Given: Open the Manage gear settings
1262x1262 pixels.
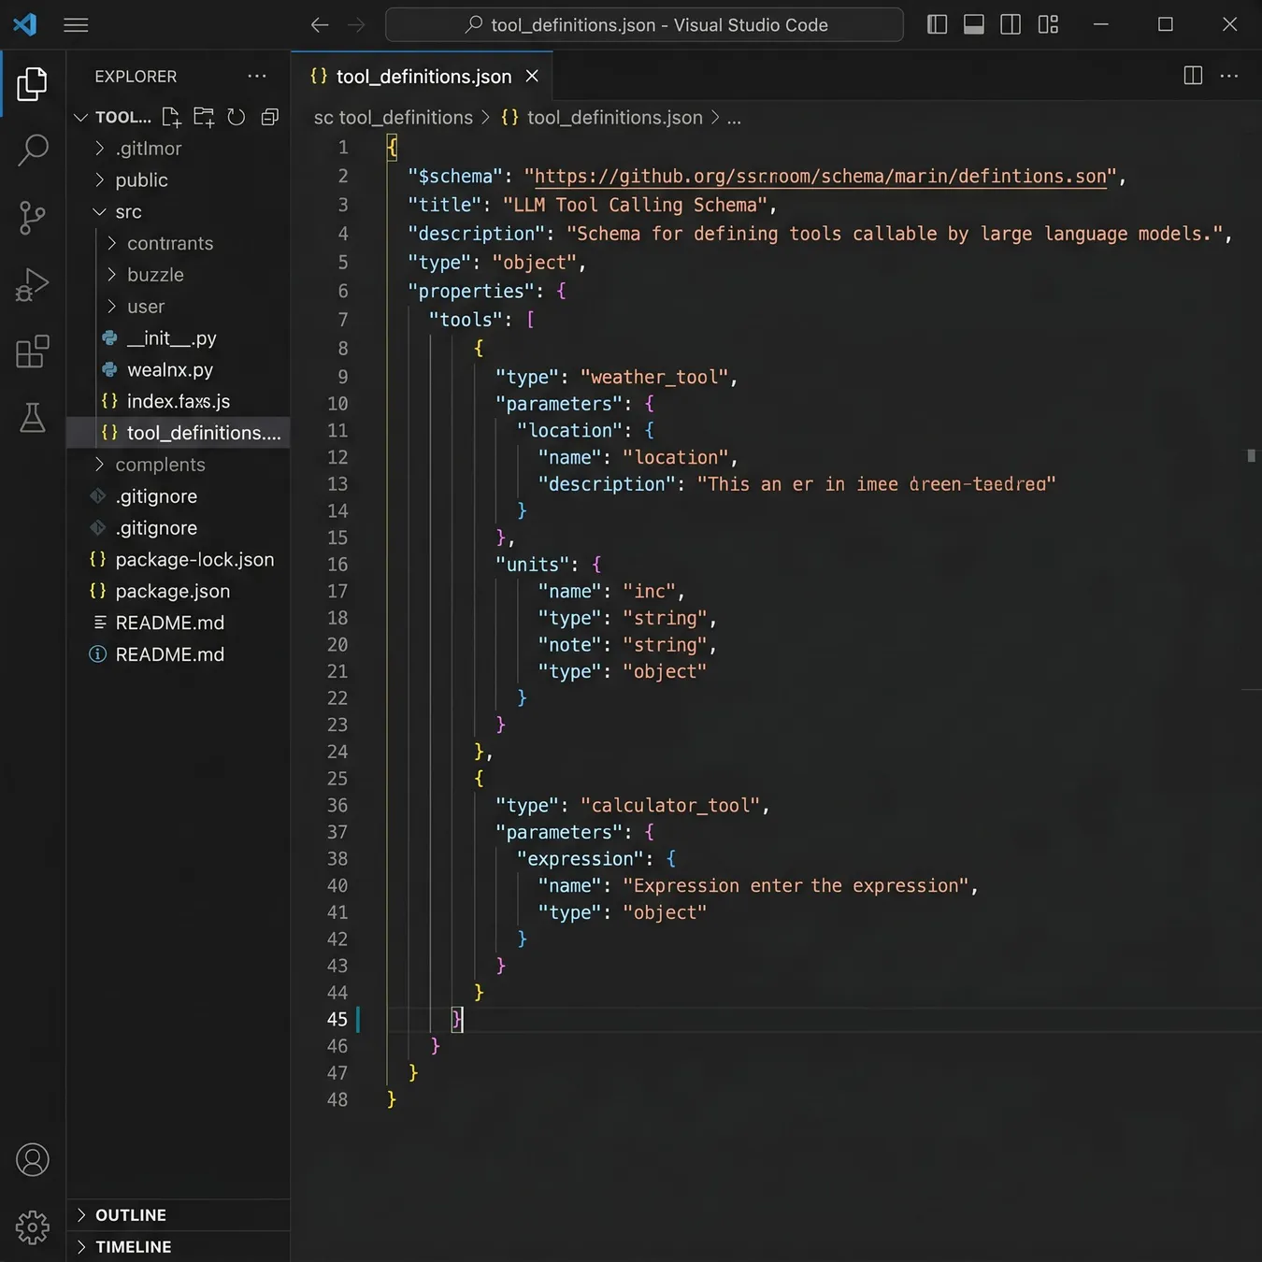Looking at the screenshot, I should pyautogui.click(x=33, y=1226).
